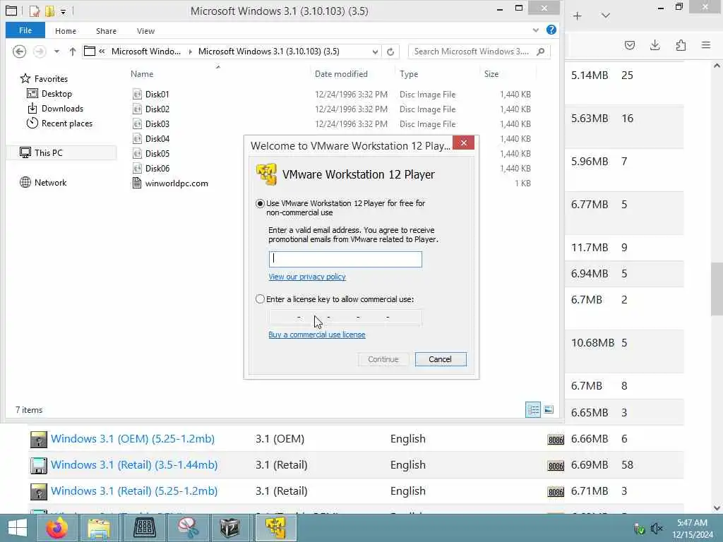The height and width of the screenshot is (542, 723).
Task: Open Windows 3.1 (Retail) (5.25-1.2mb) link
Action: [x=134, y=491]
